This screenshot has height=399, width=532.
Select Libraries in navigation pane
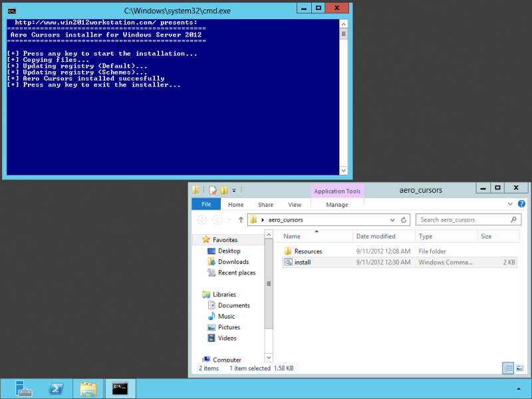pos(224,295)
